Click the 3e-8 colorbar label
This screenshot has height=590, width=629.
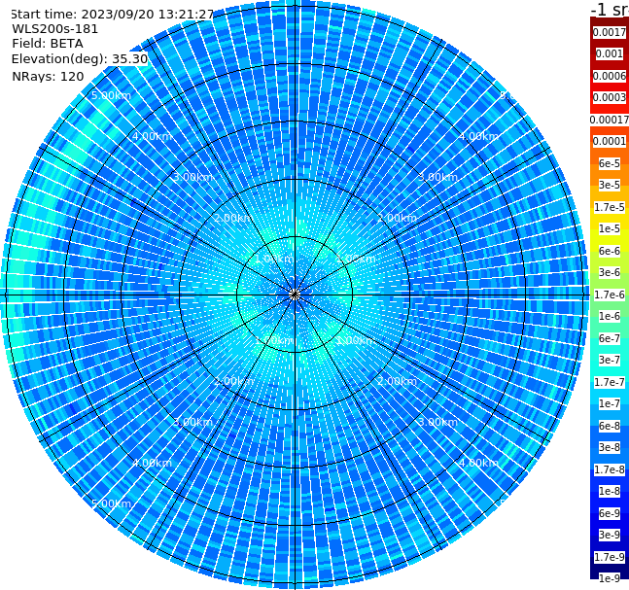[x=610, y=447]
